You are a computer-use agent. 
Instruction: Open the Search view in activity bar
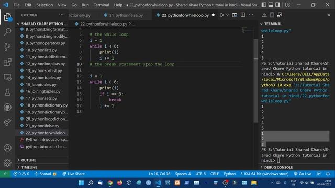point(7,32)
